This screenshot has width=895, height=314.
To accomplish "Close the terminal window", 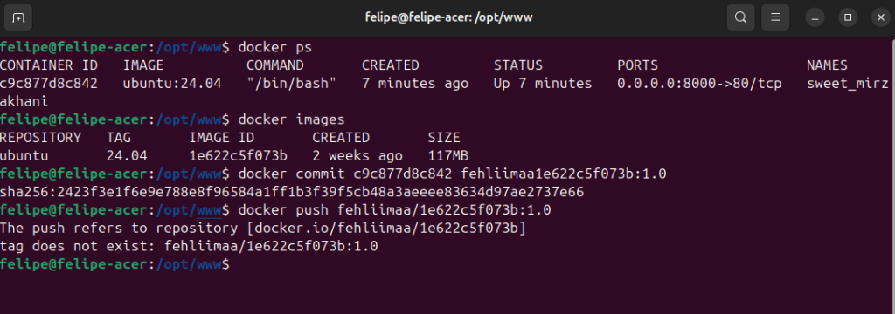I will 881,17.
